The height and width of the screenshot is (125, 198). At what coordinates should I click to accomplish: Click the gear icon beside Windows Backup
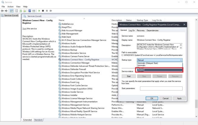[60, 50]
